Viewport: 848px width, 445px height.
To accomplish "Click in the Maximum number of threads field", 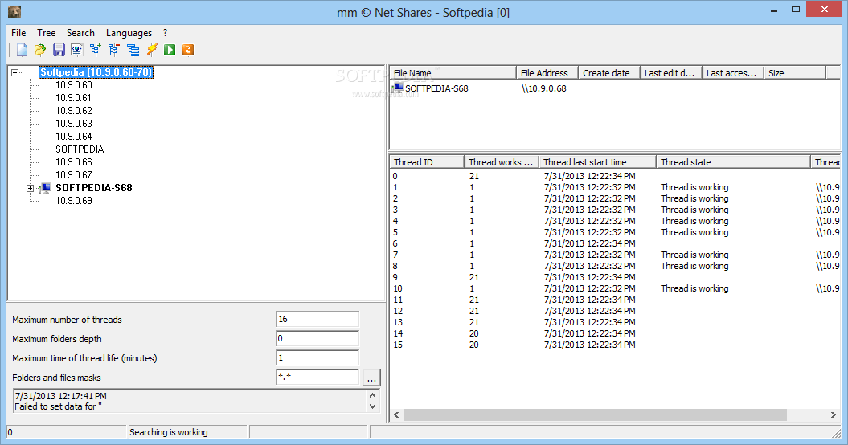I will [x=317, y=319].
